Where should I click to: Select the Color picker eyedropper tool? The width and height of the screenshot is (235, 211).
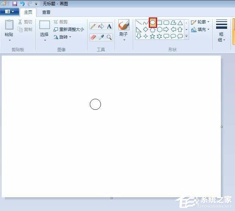pos(101,37)
